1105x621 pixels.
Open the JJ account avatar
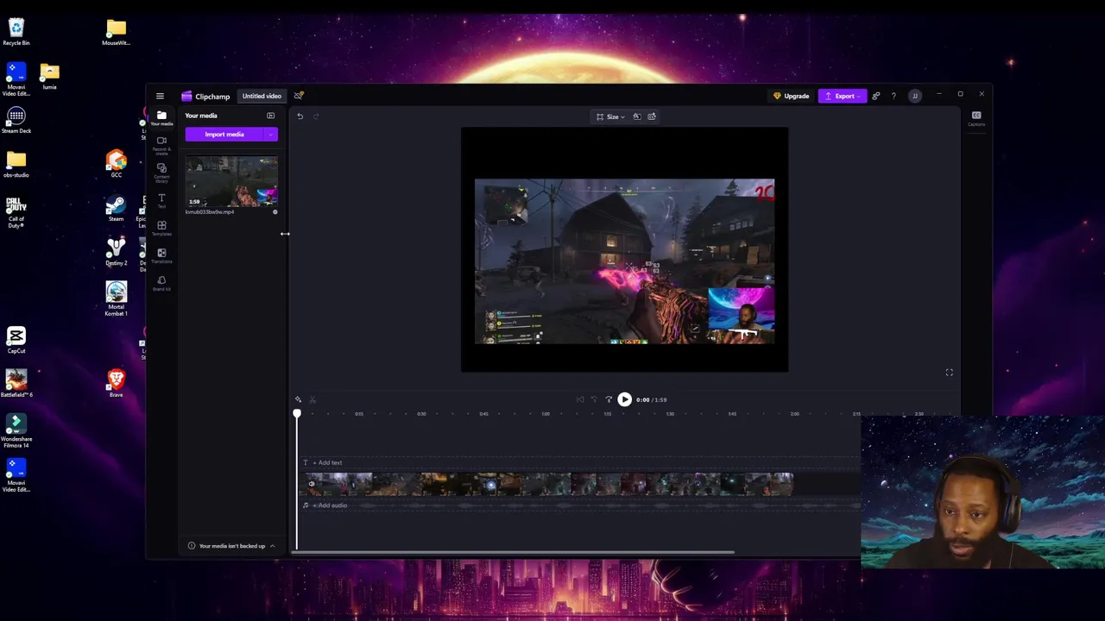[915, 96]
